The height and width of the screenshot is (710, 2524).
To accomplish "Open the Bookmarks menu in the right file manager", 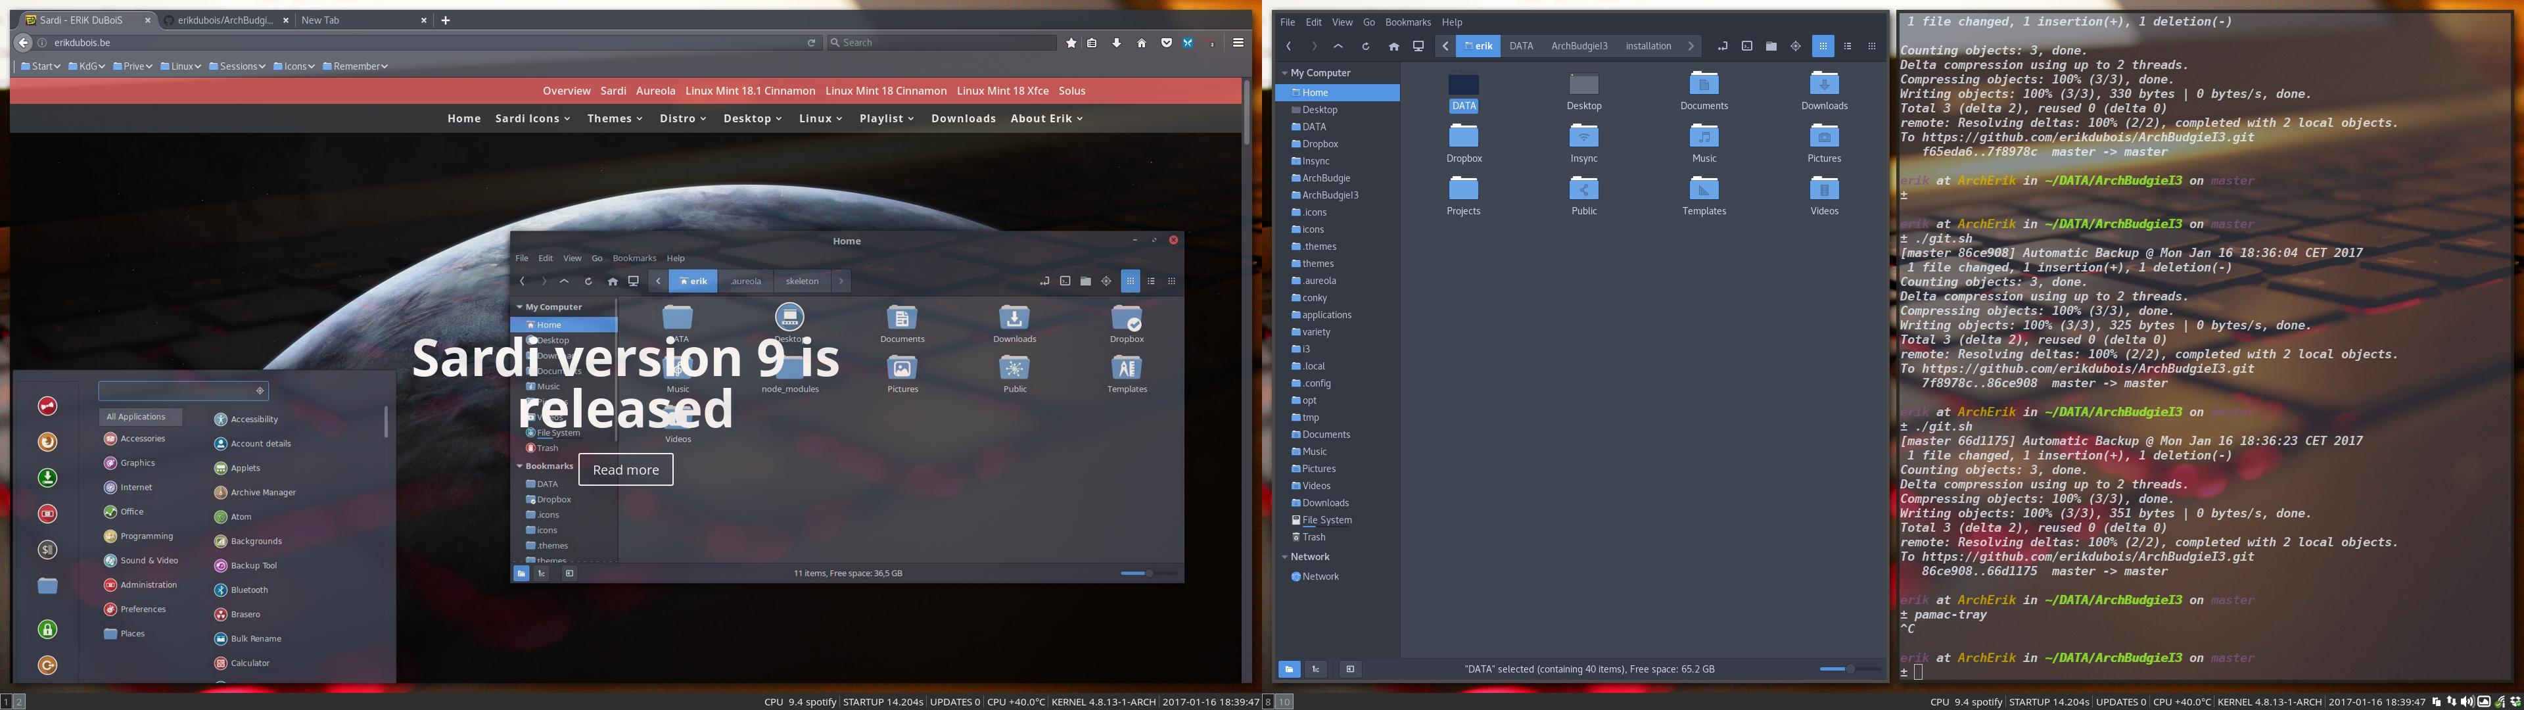I will pos(1407,22).
